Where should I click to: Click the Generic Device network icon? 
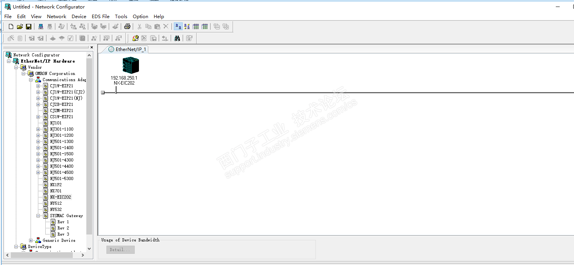[38, 240]
